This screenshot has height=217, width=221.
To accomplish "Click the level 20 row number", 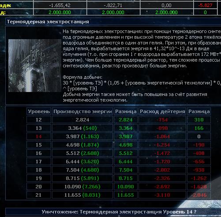I will (x=39, y=187).
